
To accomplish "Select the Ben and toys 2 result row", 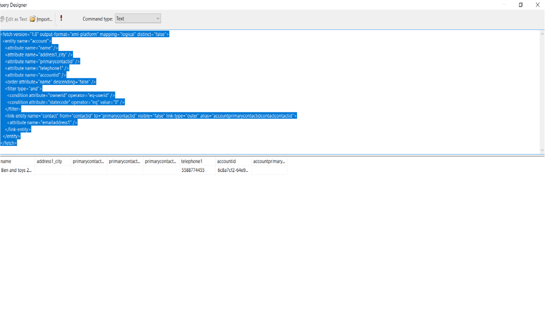I will pos(16,170).
